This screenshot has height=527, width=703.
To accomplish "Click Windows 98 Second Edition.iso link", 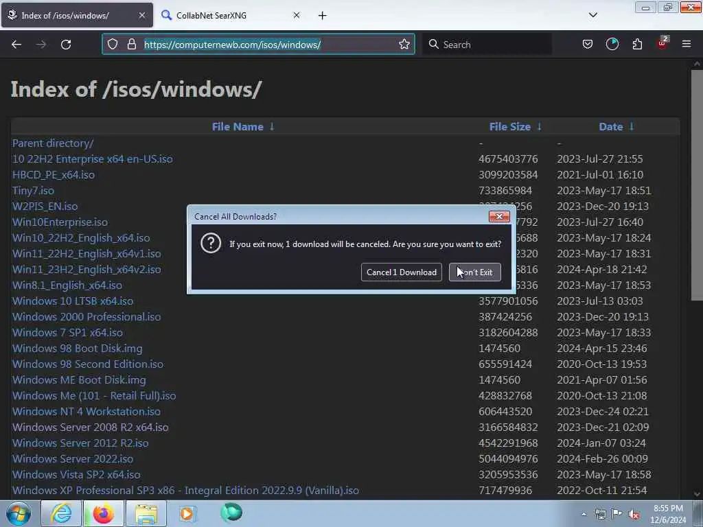I will (x=88, y=364).
